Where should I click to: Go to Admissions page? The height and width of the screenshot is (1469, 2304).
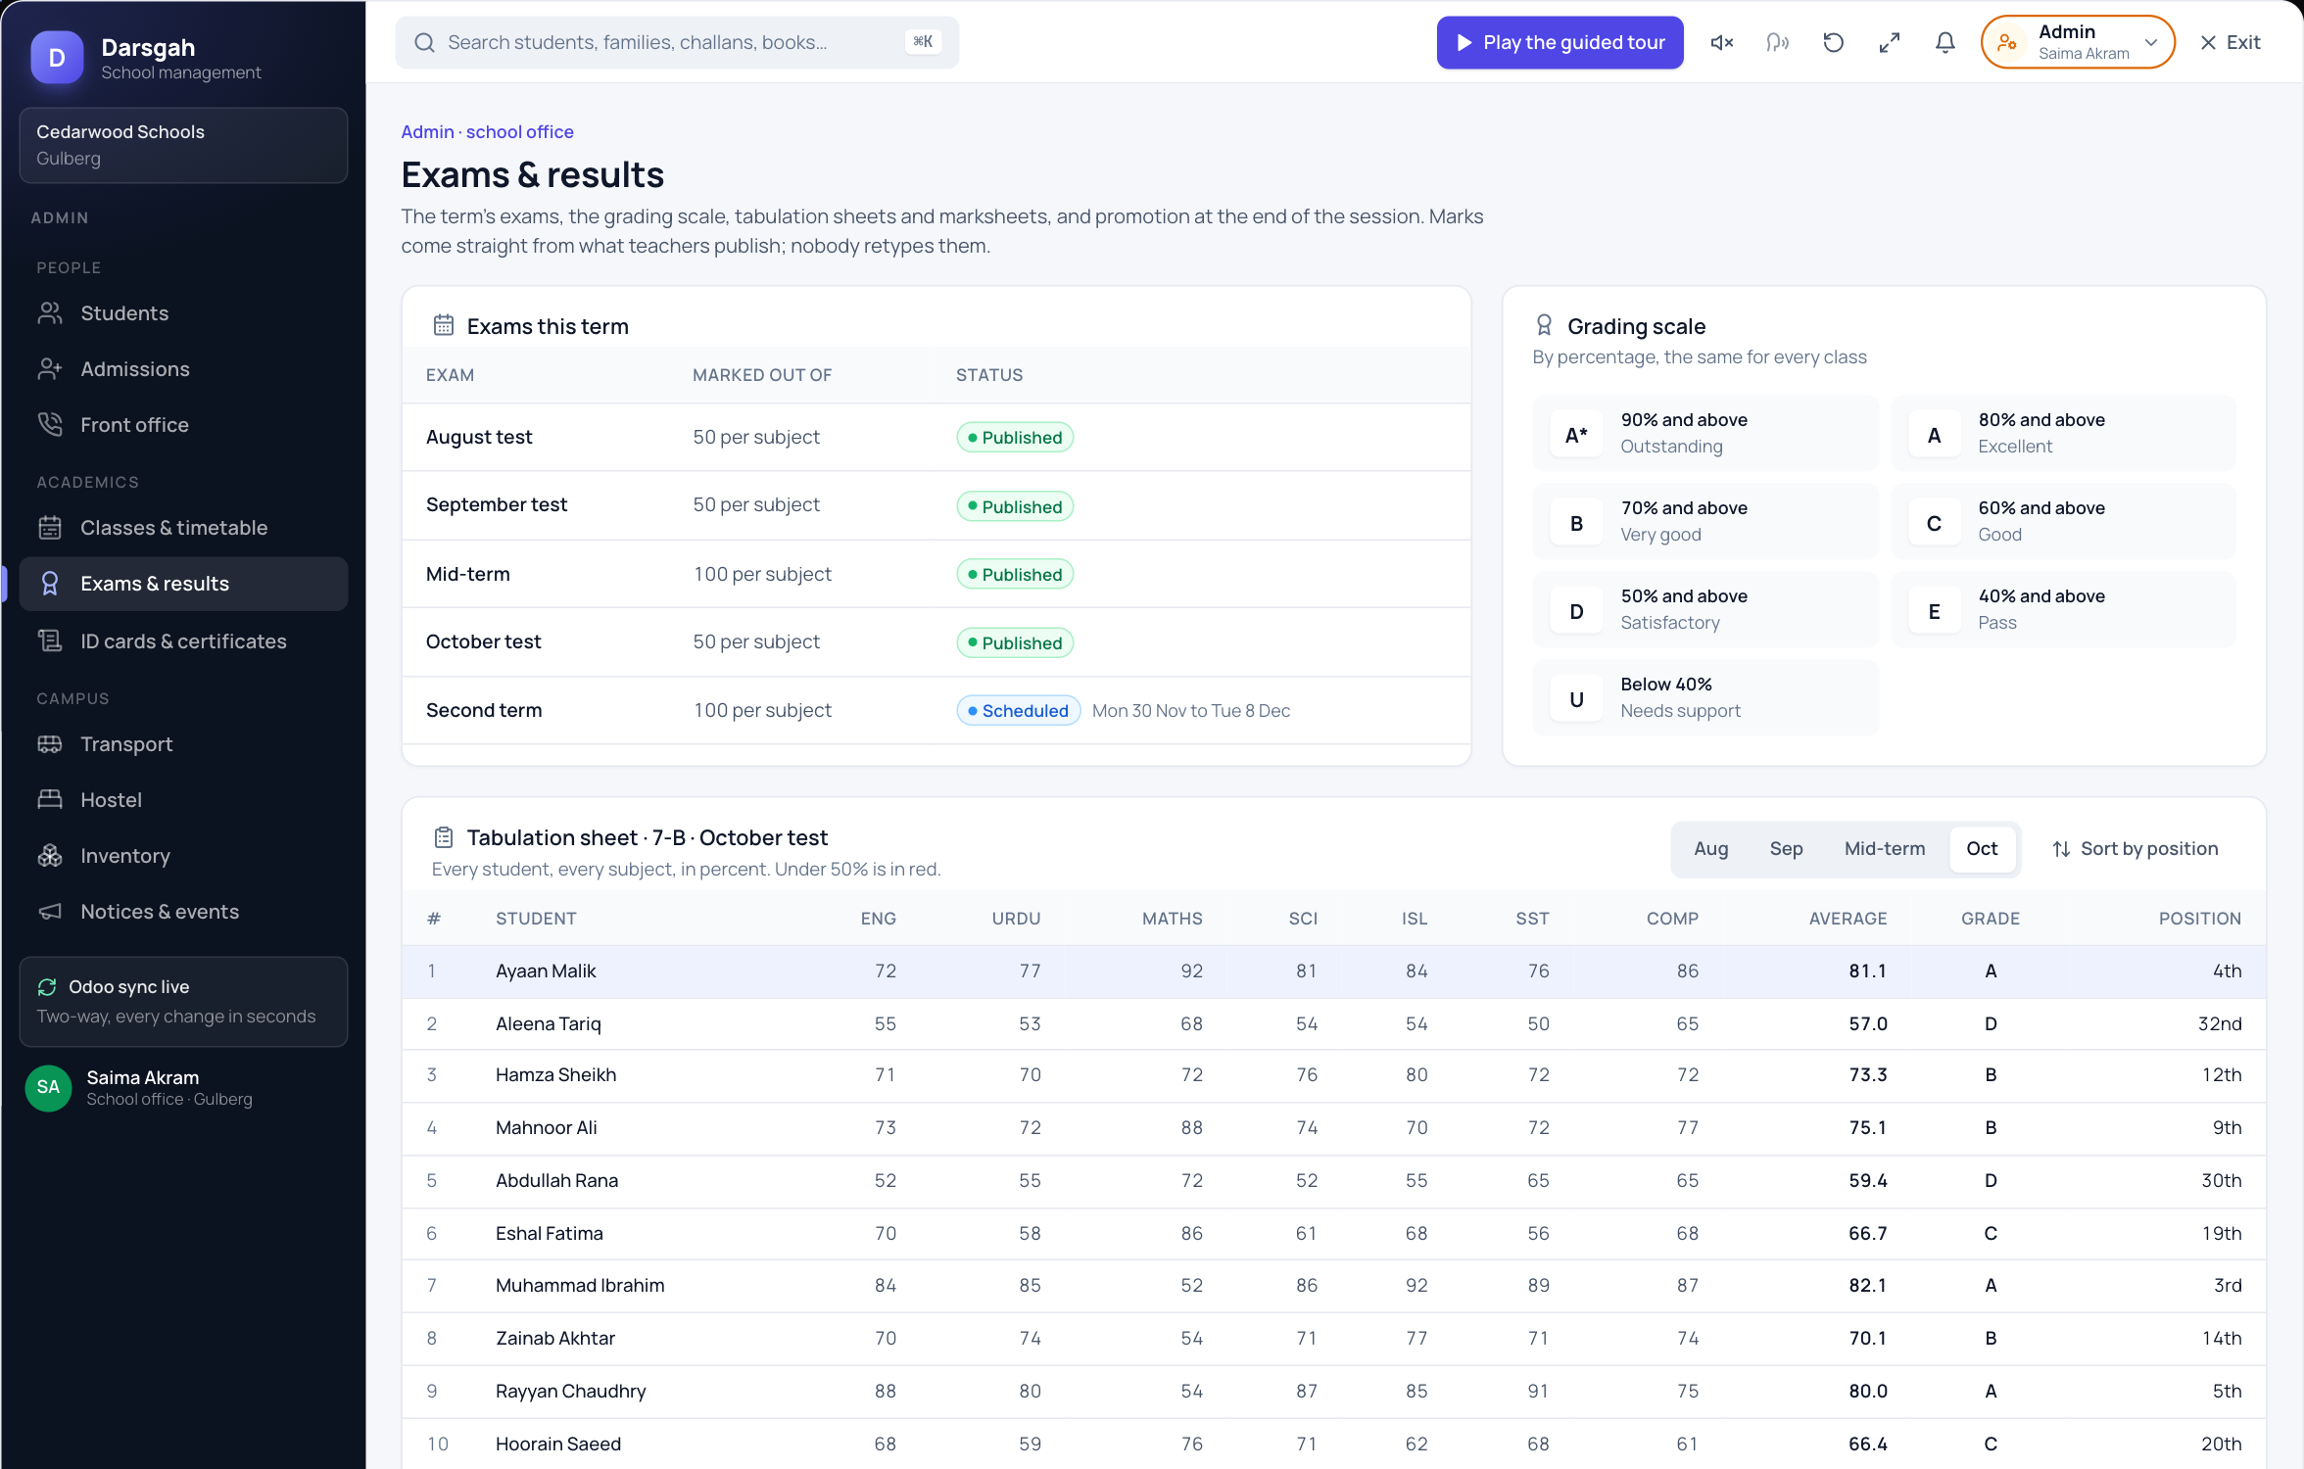[183, 369]
